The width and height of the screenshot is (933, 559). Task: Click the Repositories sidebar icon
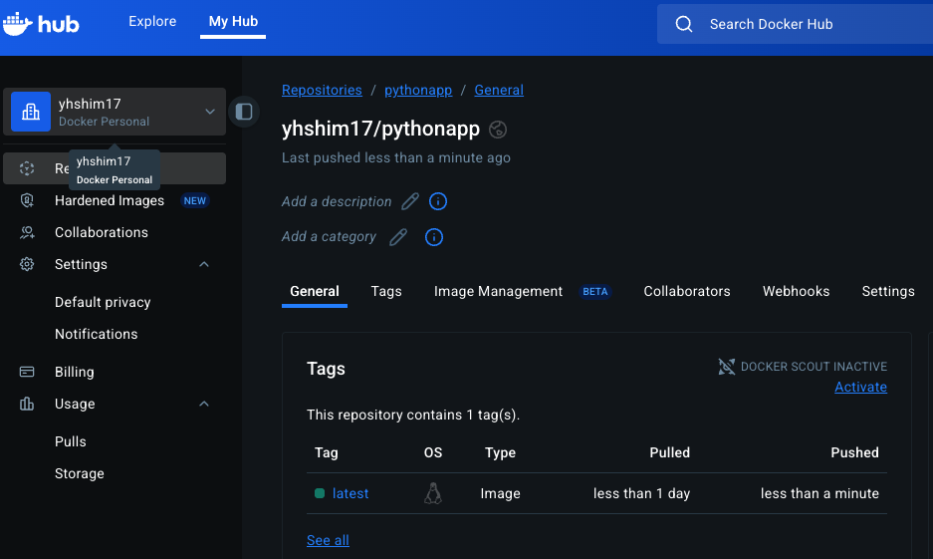(x=27, y=168)
